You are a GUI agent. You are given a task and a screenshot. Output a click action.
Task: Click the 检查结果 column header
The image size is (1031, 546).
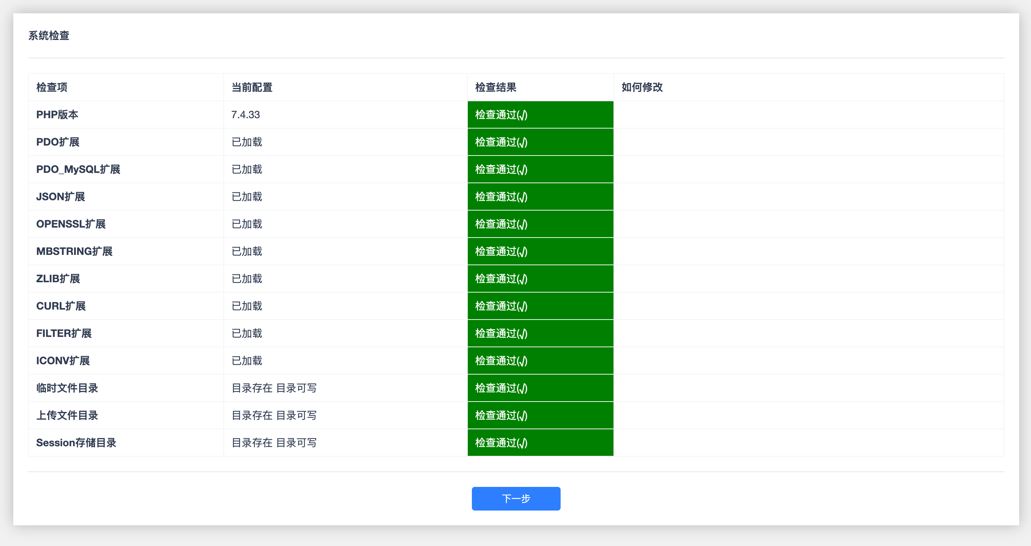pos(496,87)
